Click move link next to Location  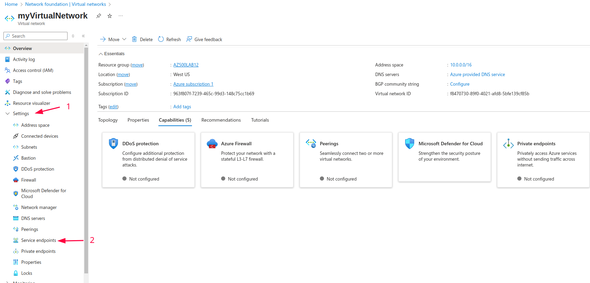click(123, 74)
